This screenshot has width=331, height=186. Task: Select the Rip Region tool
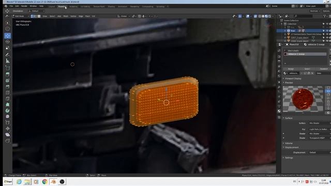point(8,141)
